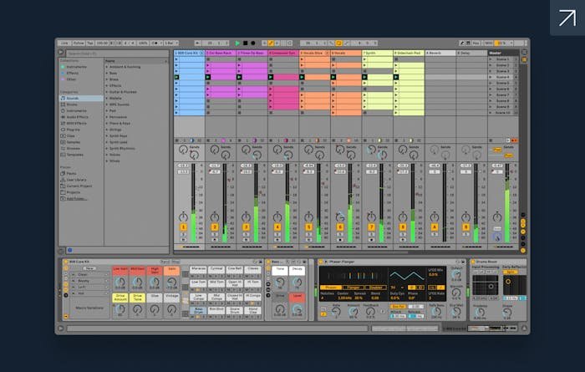Launch the first clip in 808 Core Kit
This screenshot has height=372, width=585.
click(177, 59)
